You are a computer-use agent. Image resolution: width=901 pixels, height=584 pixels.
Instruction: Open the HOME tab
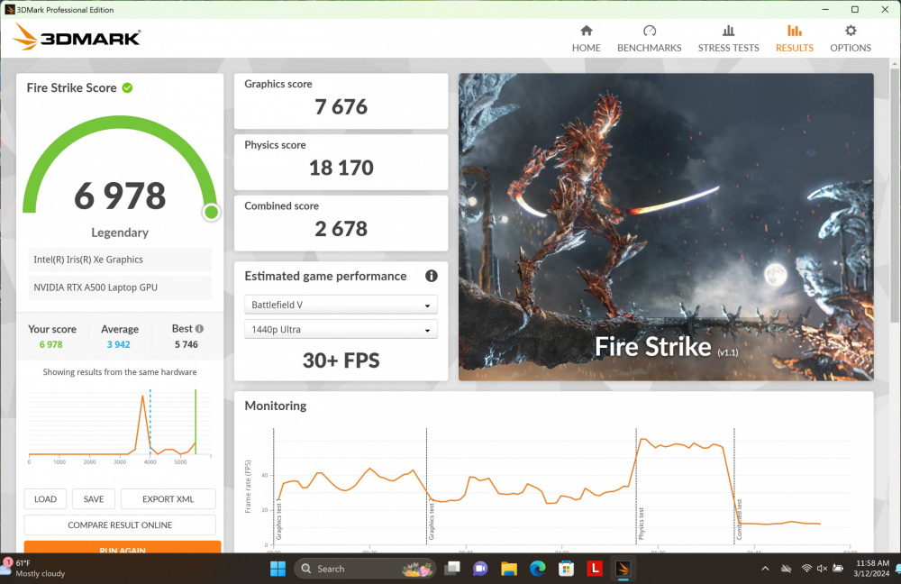[587, 39]
